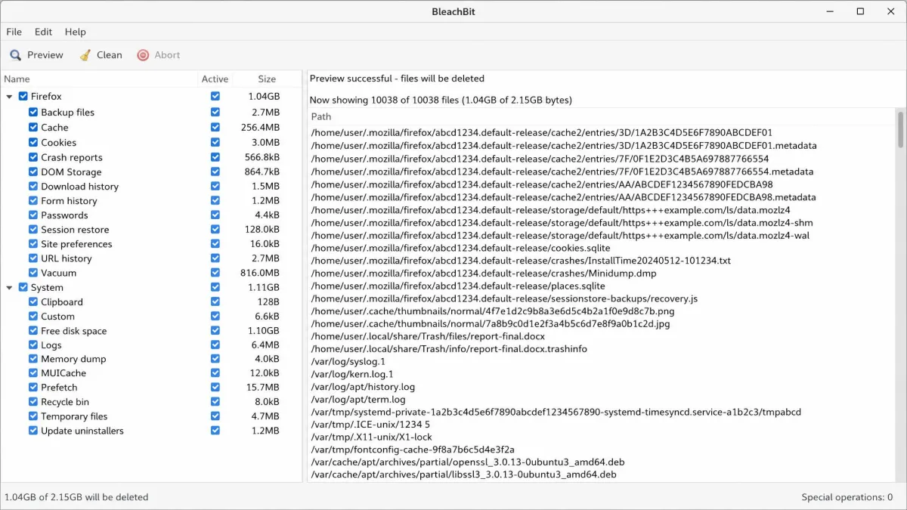Select the Download history row label
The image size is (907, 510).
tap(79, 187)
